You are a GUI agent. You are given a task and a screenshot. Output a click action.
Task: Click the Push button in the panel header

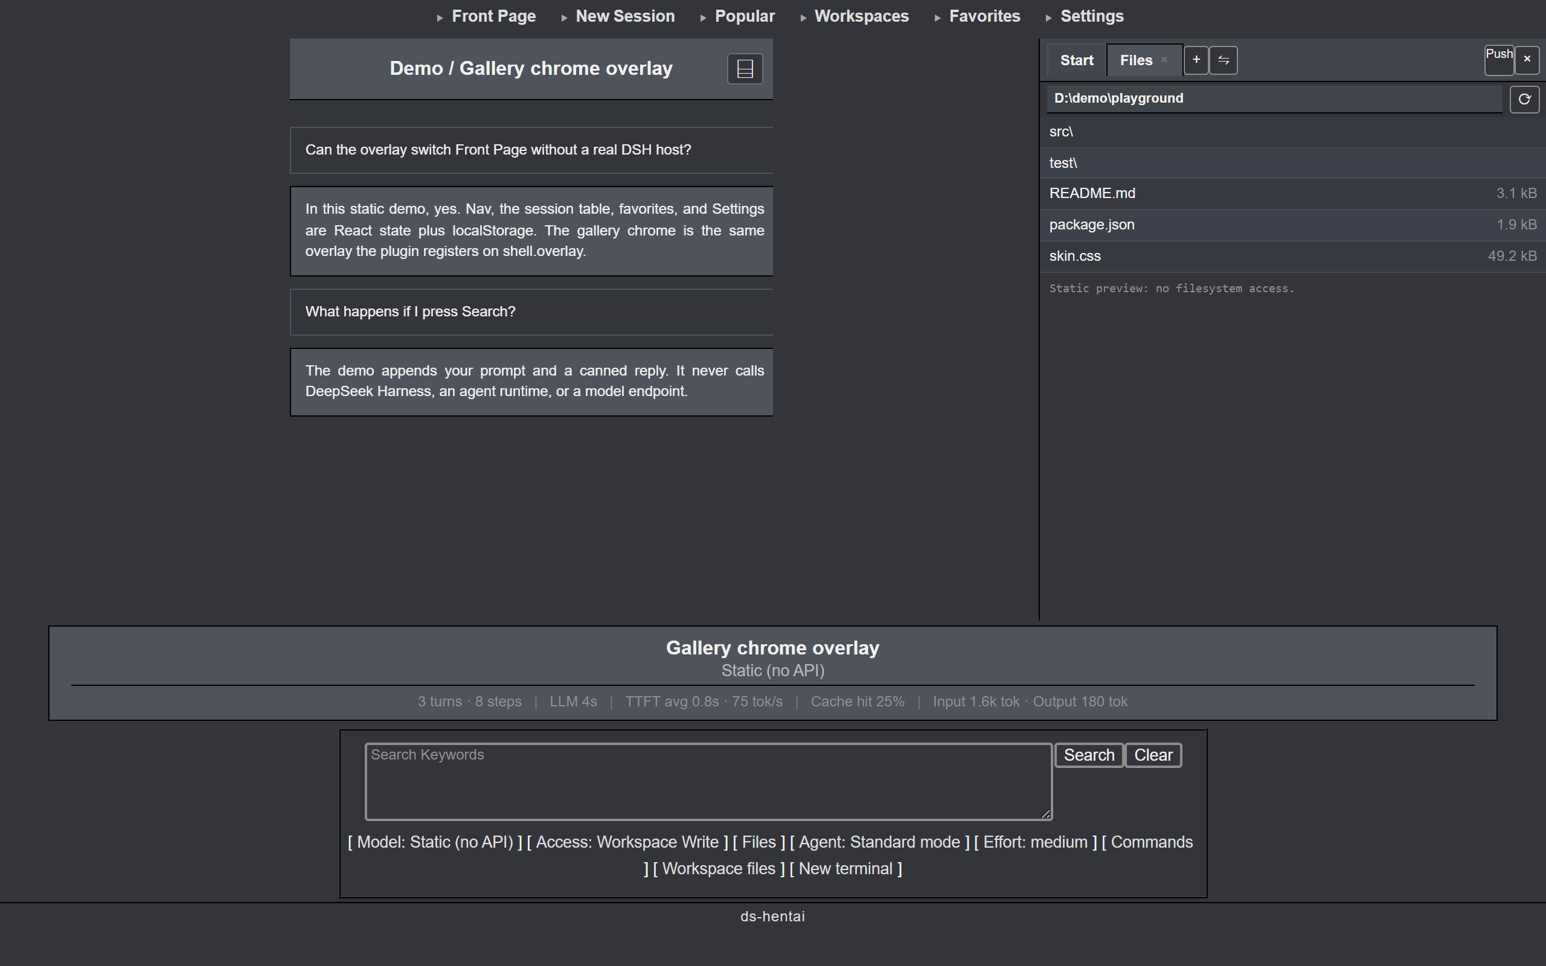pos(1499,59)
